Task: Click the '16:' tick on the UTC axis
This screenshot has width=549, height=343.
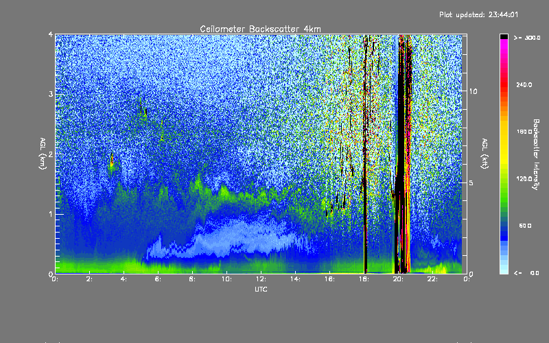Action: coord(329,279)
